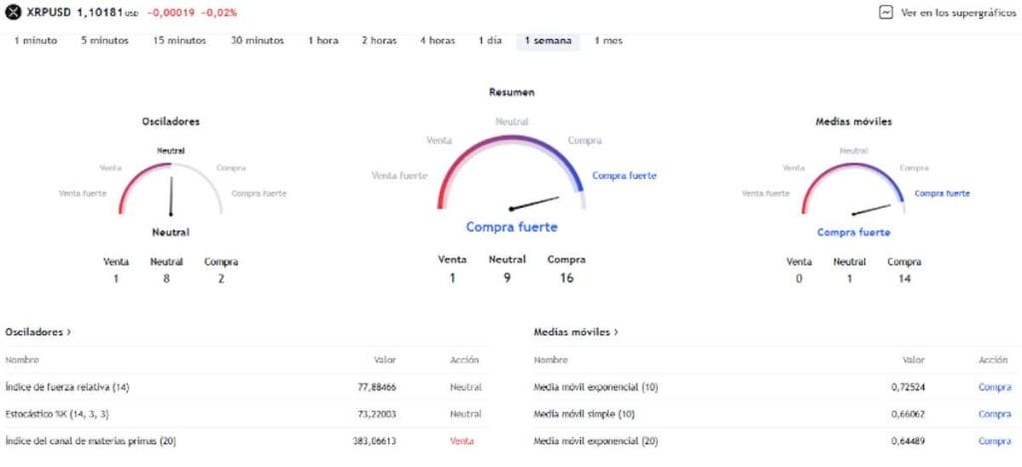This screenshot has height=467, width=1022.
Task: Click the value 0,66062
Action: [908, 414]
